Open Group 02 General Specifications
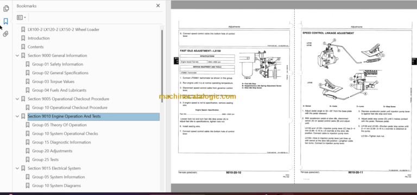This screenshot has height=195, width=417. [x=60, y=73]
